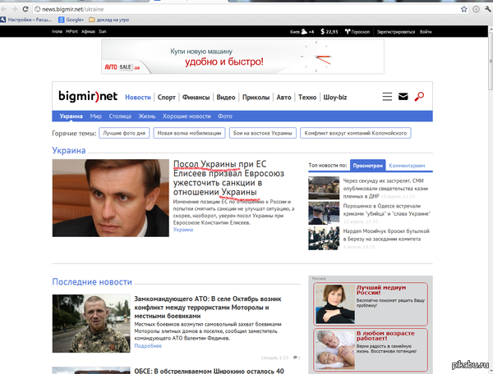Click the dollar exchange rate indicator
Viewport: 493px width, 374px height.
pyautogui.click(x=329, y=31)
